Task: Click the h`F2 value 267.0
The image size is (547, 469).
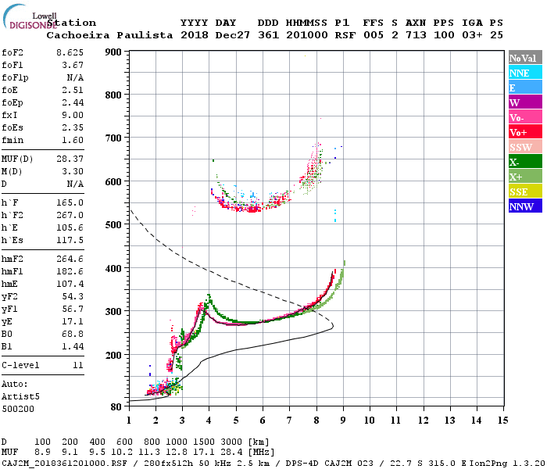Action: 70,215
